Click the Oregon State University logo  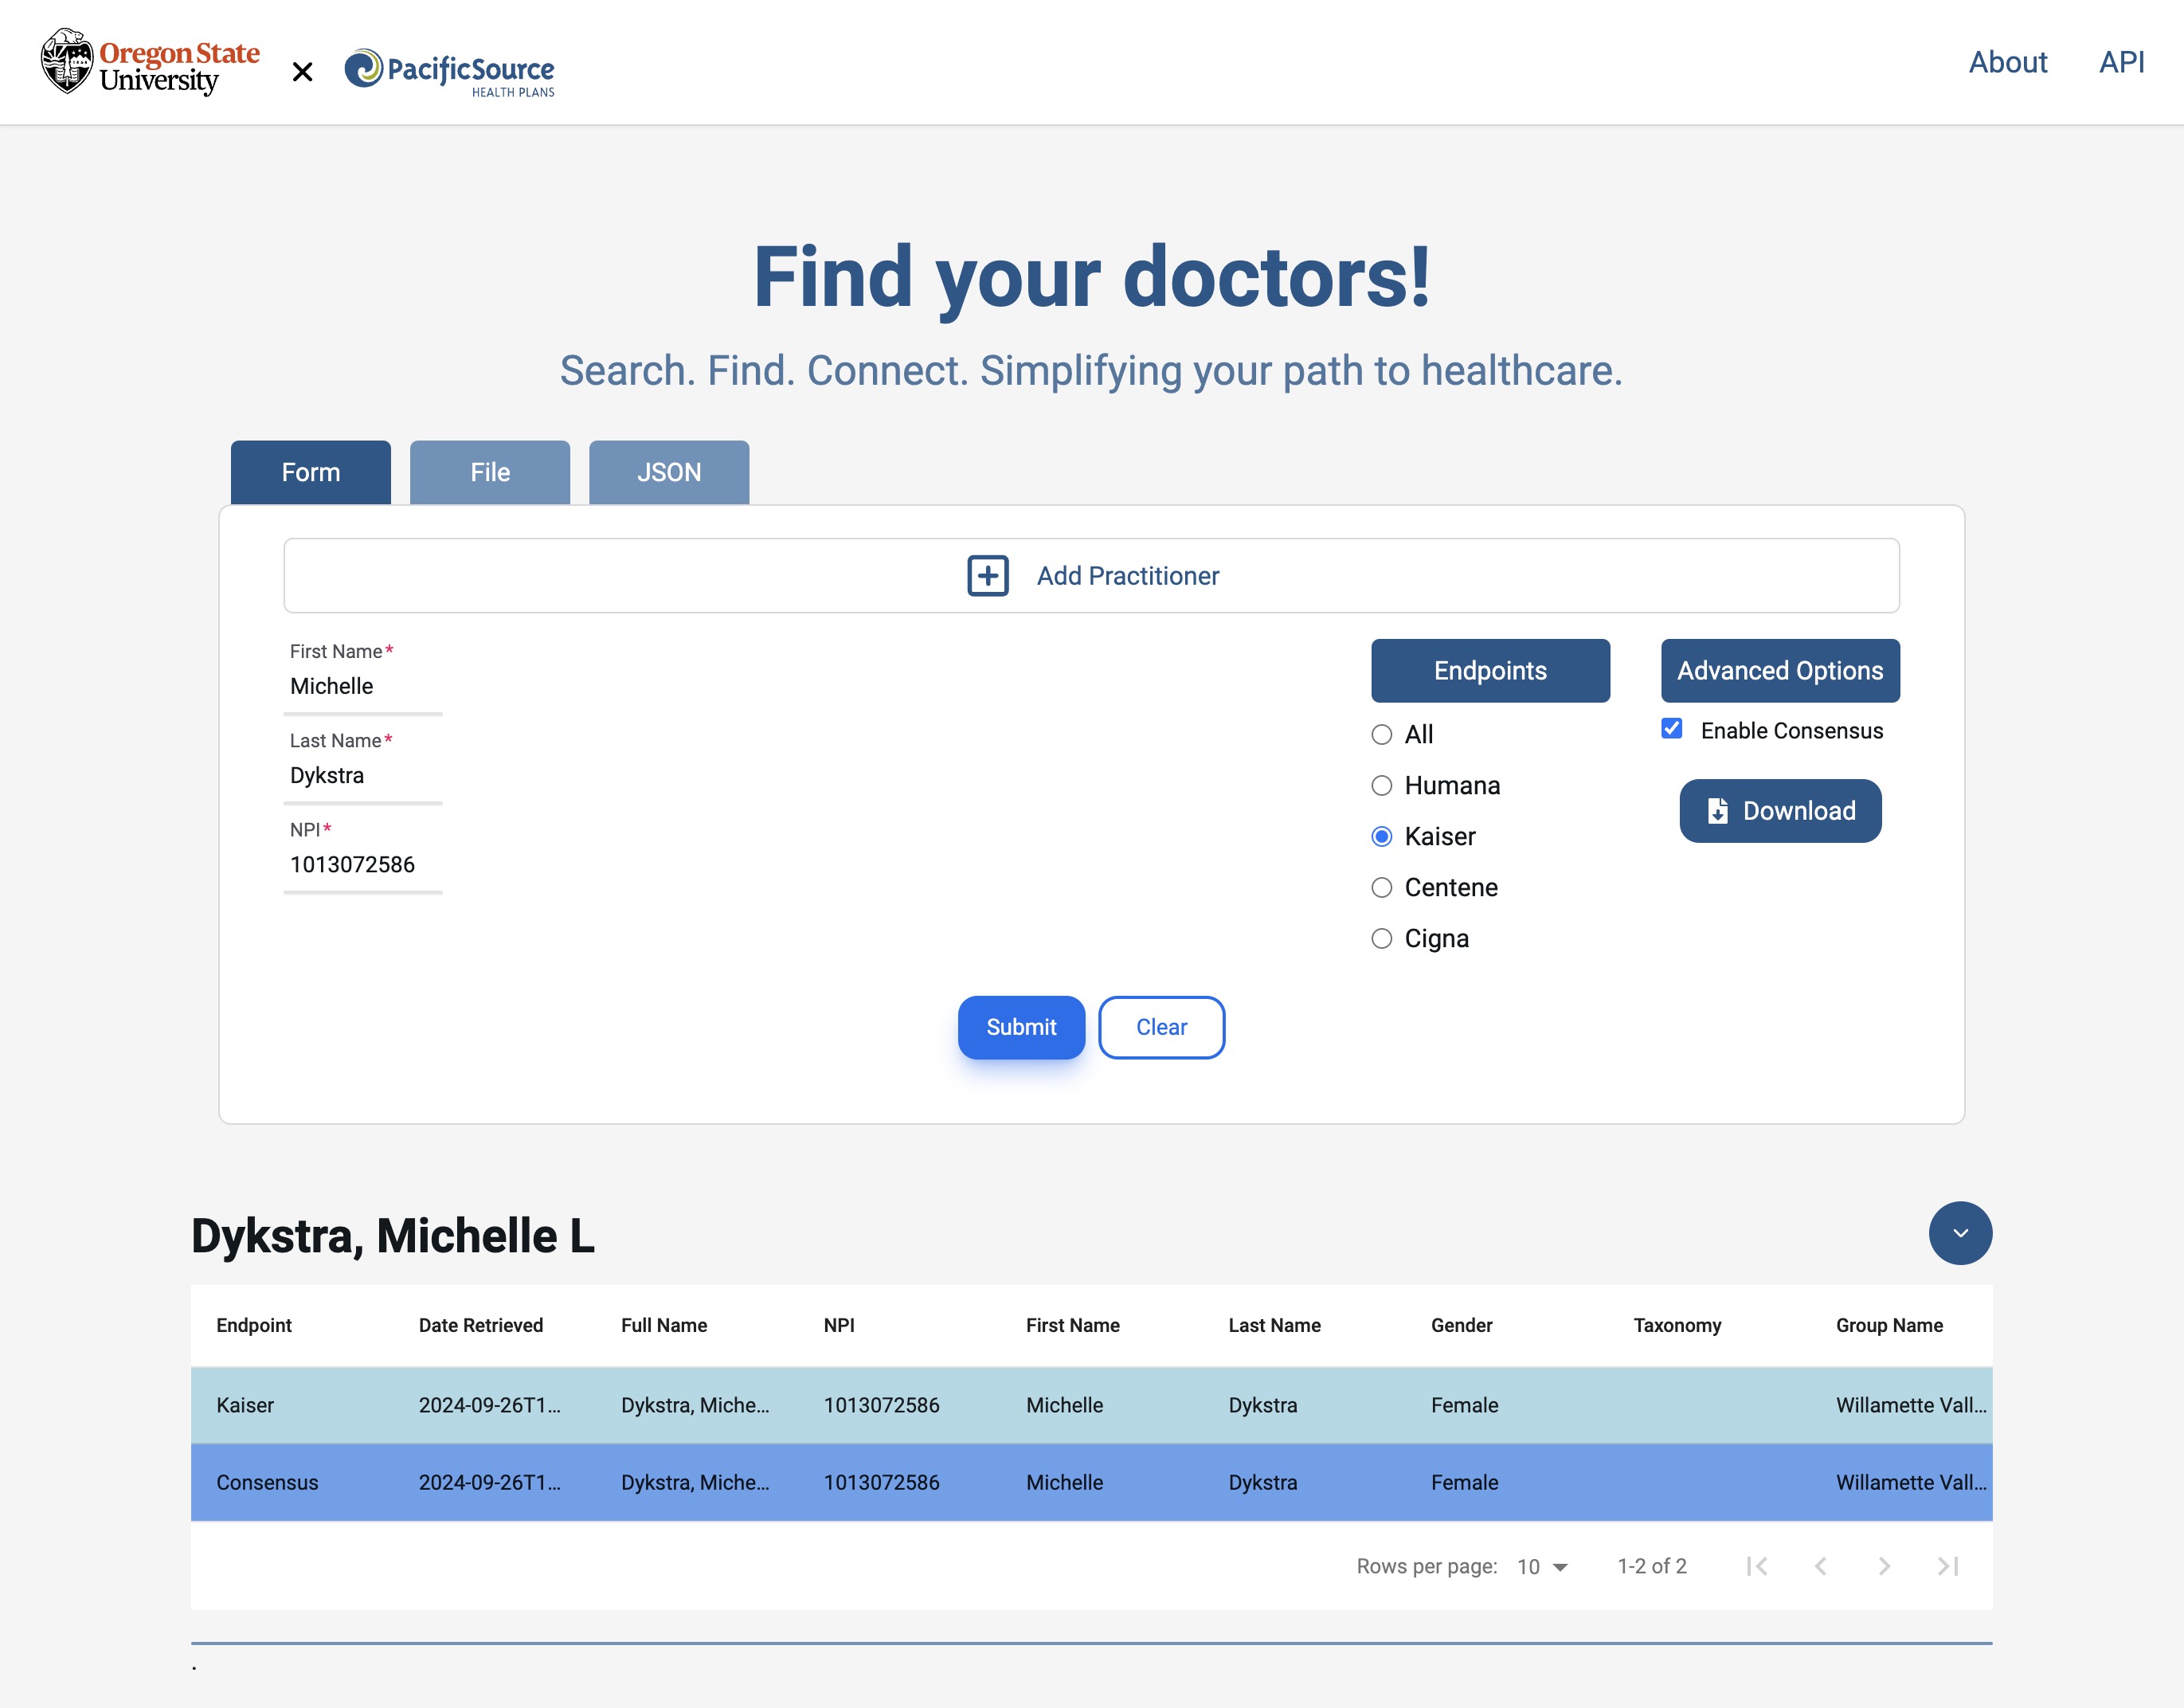[x=150, y=62]
